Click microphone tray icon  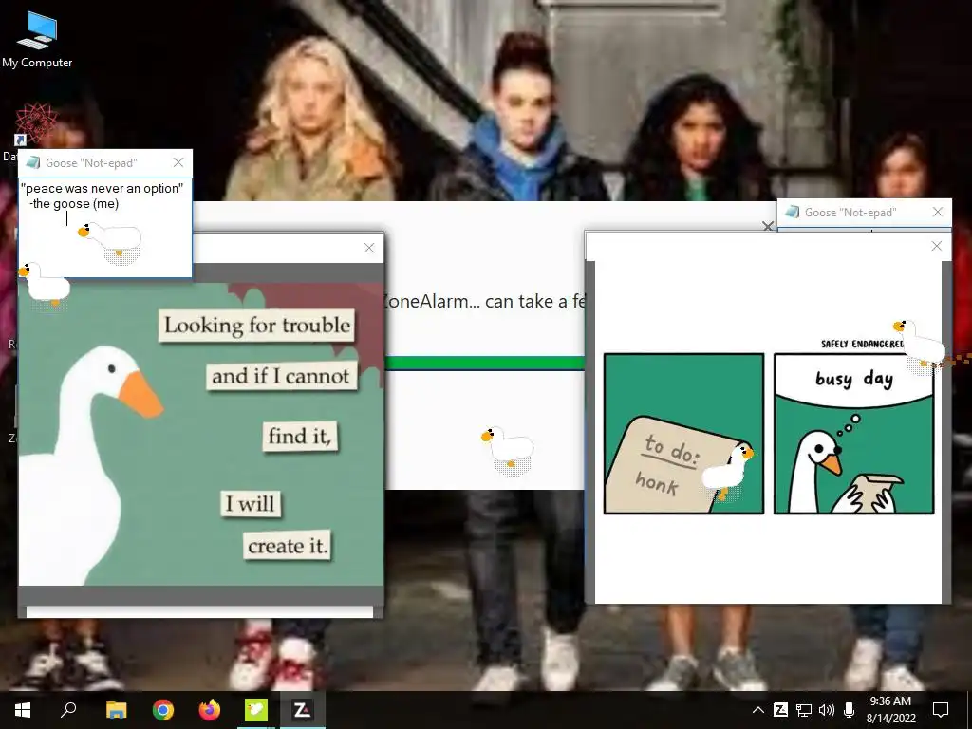click(850, 710)
